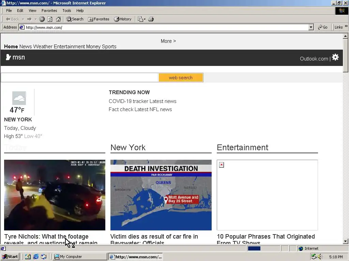Open Tyre Nichols footage article headline
This screenshot has height=261, width=349.
pyautogui.click(x=51, y=239)
